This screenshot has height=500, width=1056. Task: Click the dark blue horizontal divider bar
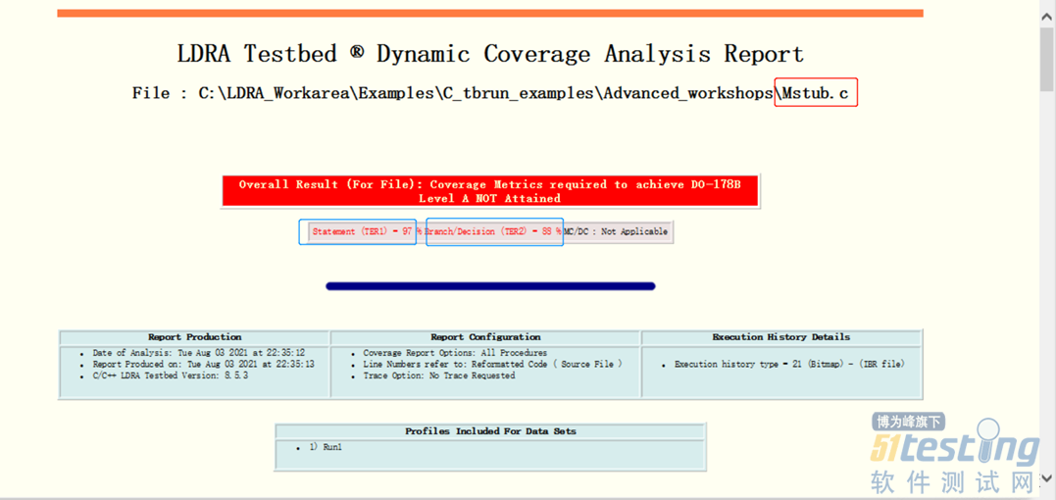click(490, 286)
